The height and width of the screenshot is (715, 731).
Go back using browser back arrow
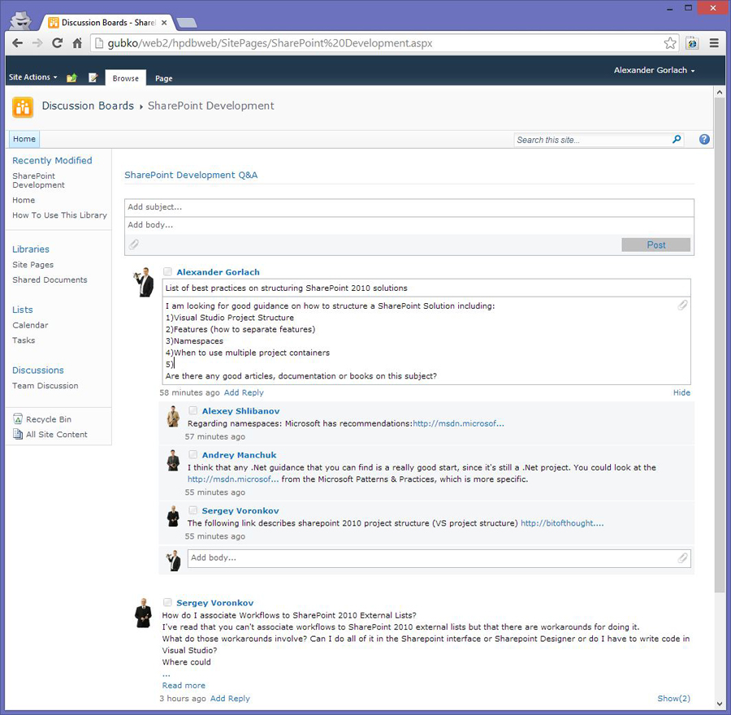[x=17, y=43]
